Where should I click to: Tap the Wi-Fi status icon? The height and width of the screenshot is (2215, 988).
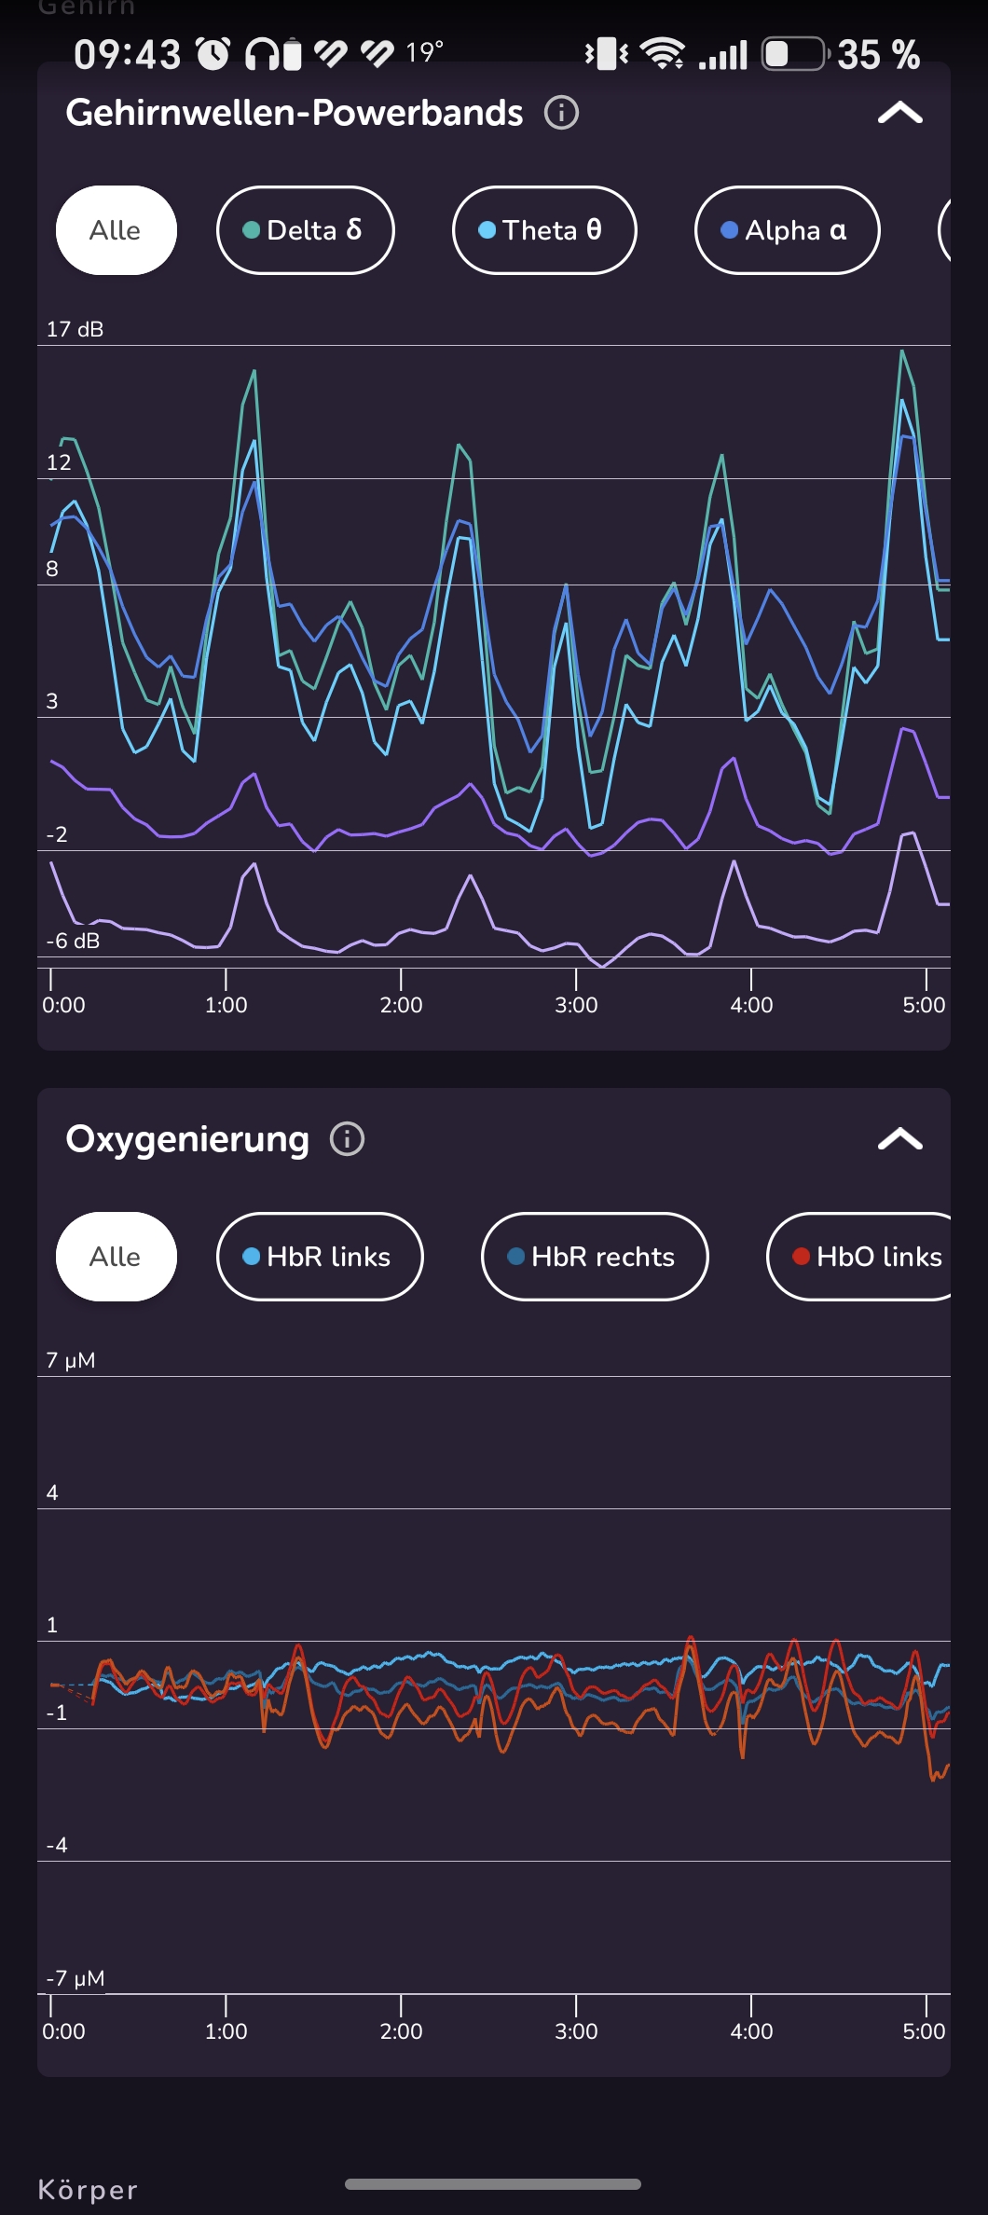(663, 54)
